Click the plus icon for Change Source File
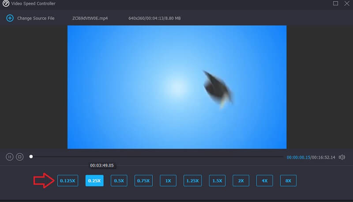353x202 pixels. point(10,18)
